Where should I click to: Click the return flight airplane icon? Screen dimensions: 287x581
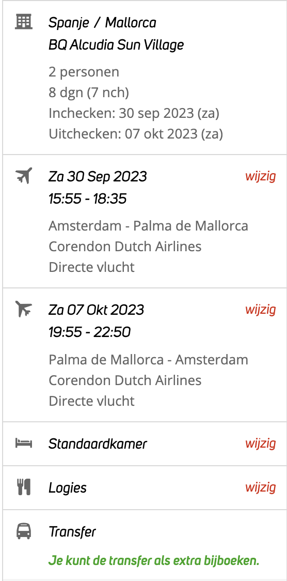(24, 309)
